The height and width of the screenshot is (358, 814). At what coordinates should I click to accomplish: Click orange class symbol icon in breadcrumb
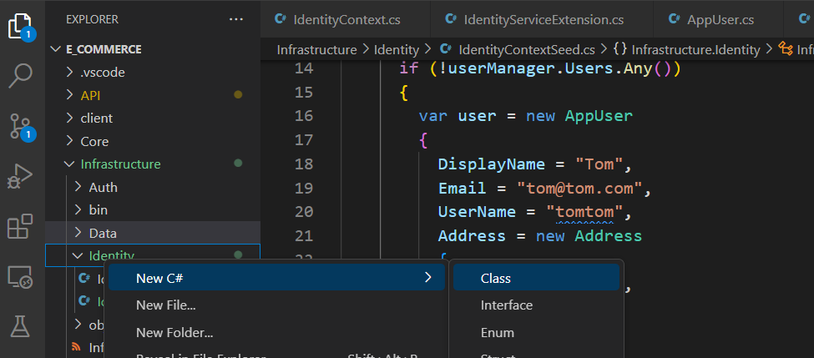pyautogui.click(x=786, y=49)
